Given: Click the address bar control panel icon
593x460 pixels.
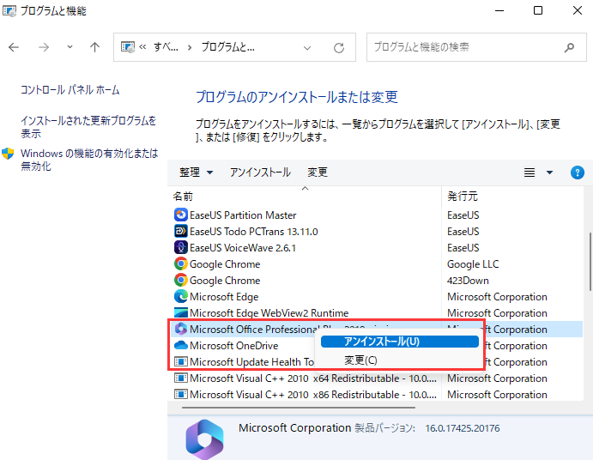Looking at the screenshot, I should point(128,47).
